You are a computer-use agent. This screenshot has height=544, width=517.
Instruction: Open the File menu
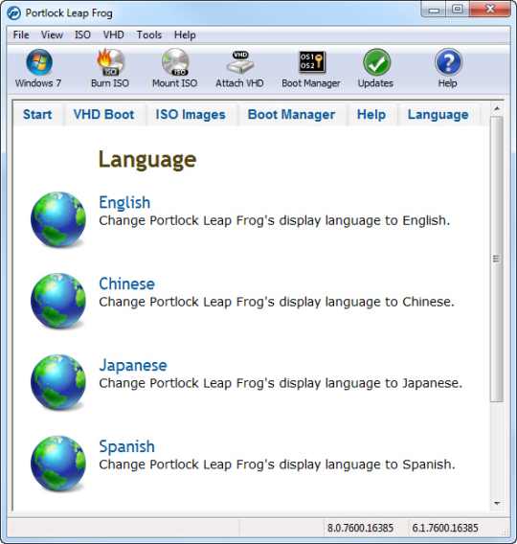(21, 34)
